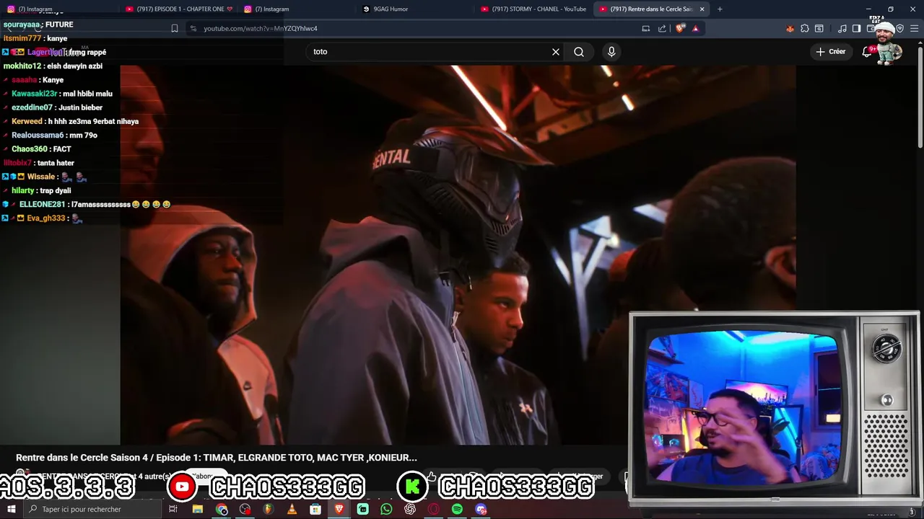
Task: Open the Brave Shields lion icon
Action: 680,29
